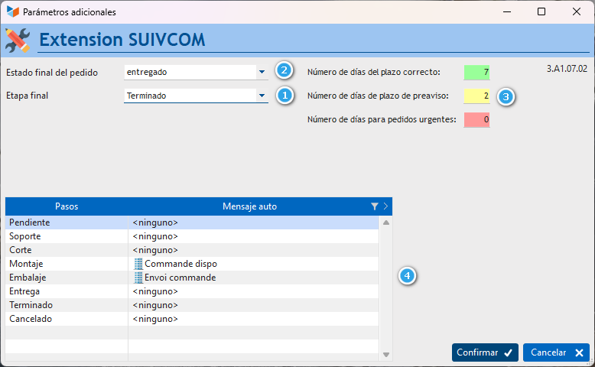This screenshot has width=595, height=367.
Task: Click the filter funnel icon in table header
Action: pyautogui.click(x=375, y=206)
